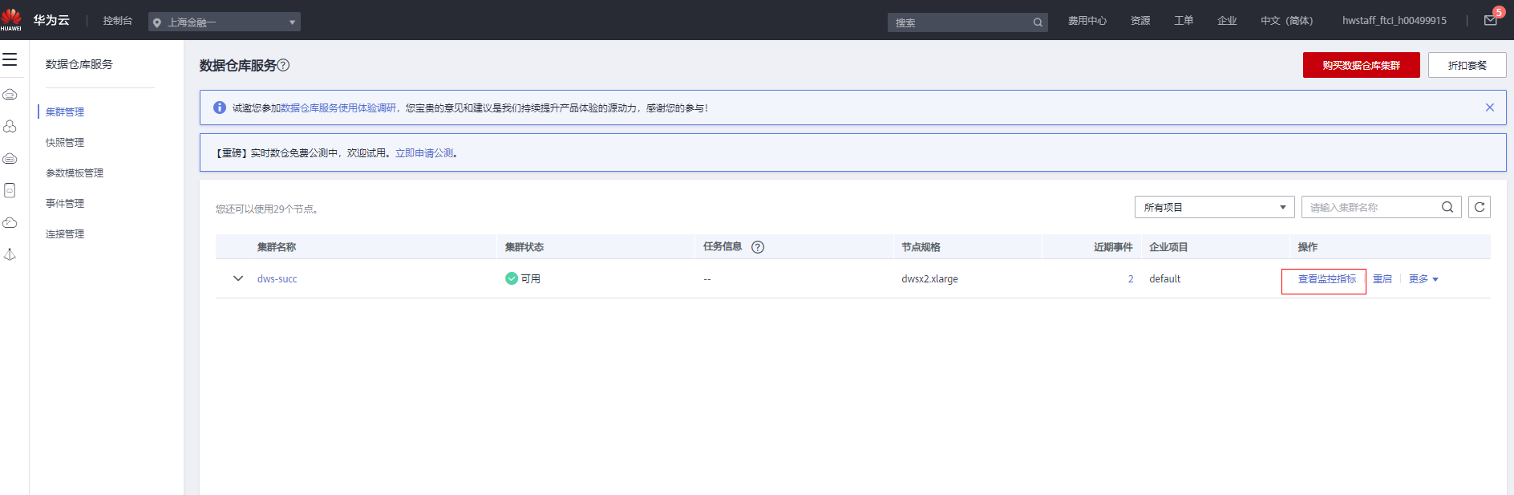Click the location pin in region selector
1514x495 pixels.
pyautogui.click(x=157, y=22)
